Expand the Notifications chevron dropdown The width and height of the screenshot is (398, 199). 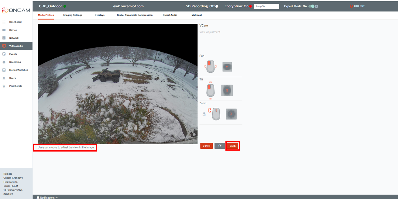pos(57,197)
